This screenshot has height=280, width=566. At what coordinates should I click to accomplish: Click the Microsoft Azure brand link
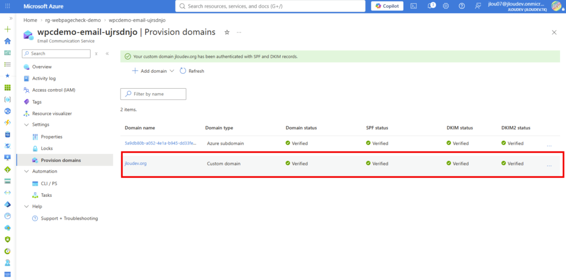click(x=43, y=6)
